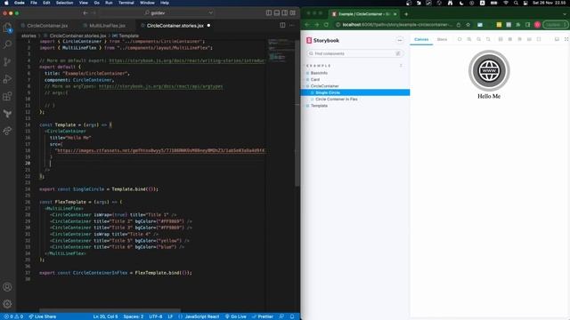Open the Accounts menu in activity bar
The height and width of the screenshot is (320, 570).
pyautogui.click(x=7, y=287)
